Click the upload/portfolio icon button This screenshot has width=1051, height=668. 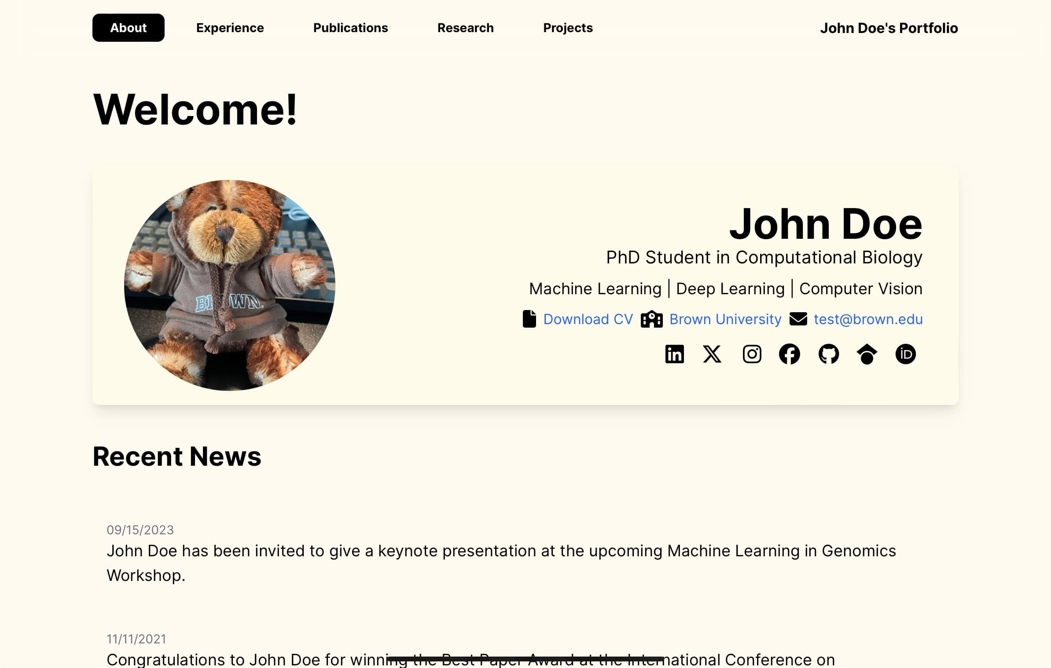pos(867,354)
